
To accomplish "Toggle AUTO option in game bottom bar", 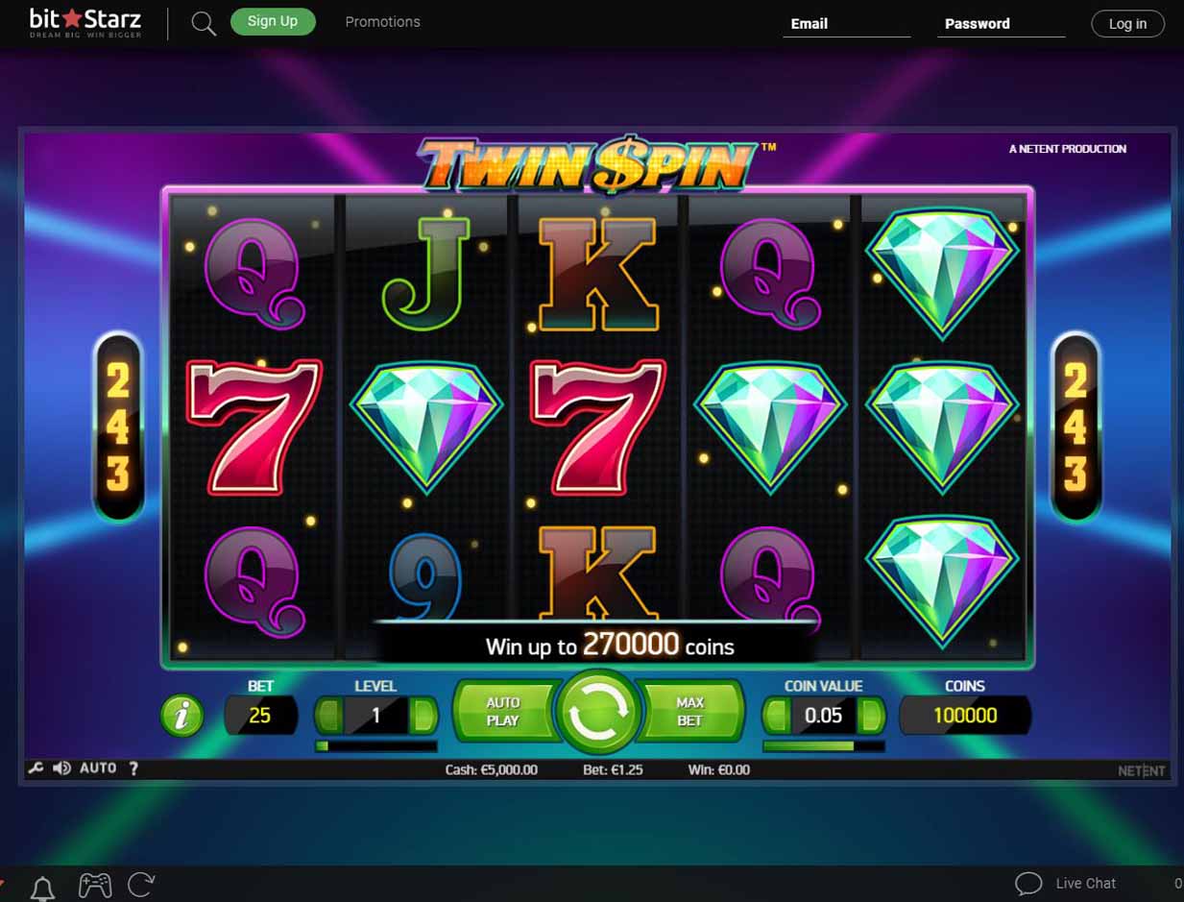I will (98, 768).
